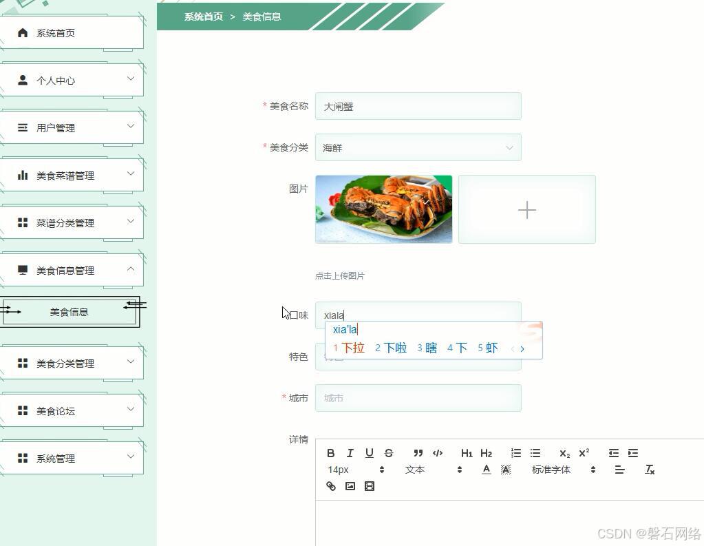Open the 美食分类 dropdown showing 海鲜

tap(418, 147)
